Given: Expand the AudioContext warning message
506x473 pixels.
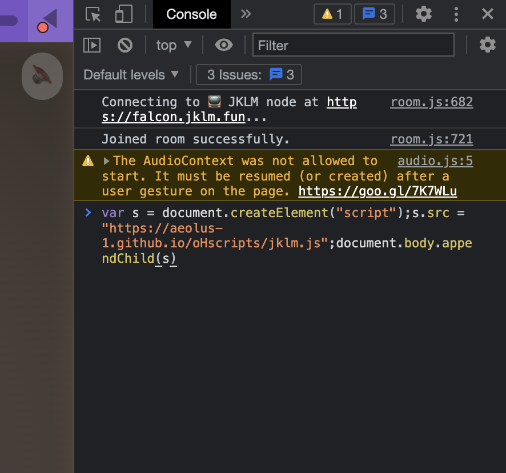Looking at the screenshot, I should (x=107, y=161).
